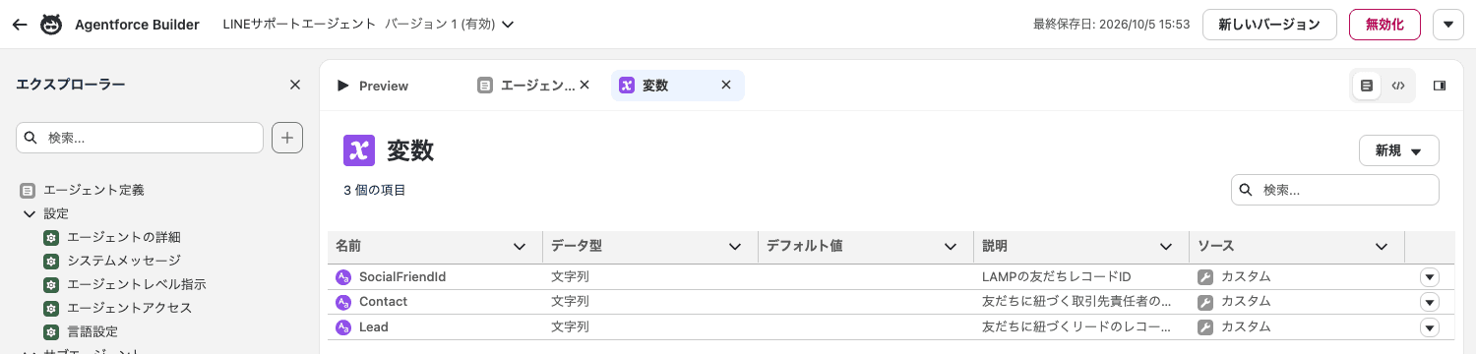Click gear icon beside エージェントの詳細

[x=51, y=237]
